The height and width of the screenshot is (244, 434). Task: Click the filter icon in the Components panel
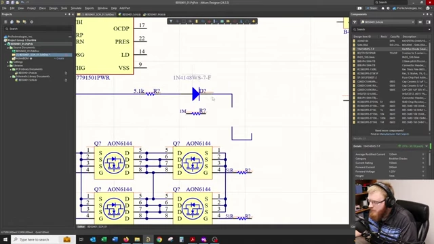[355, 22]
